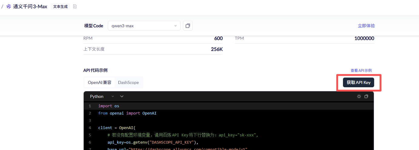419x150 pixels.
Task: Click the 通义千问3-Max title text
Action: point(30,6)
